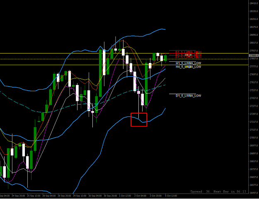Click the 28095.0 price axis label
This screenshot has height=199, width=259.
click(x=254, y=35)
